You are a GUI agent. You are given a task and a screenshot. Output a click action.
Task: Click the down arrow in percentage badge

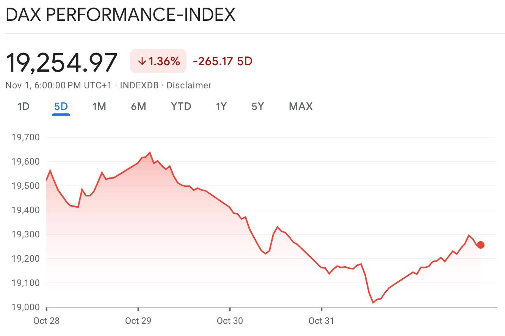[142, 61]
